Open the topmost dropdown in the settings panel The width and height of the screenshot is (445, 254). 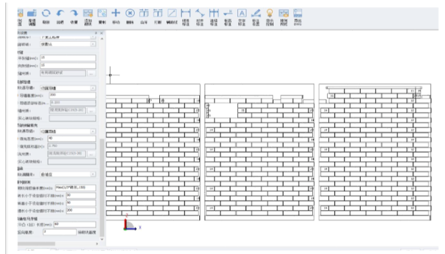[x=93, y=37]
